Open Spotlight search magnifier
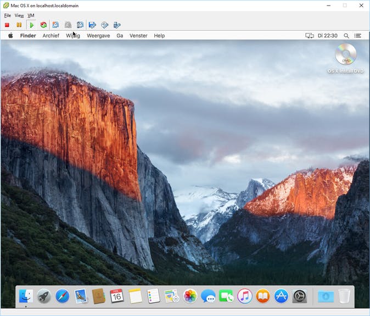This screenshot has width=370, height=316. 346,36
